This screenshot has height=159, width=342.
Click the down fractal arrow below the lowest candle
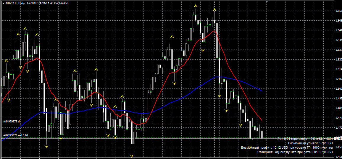point(132,156)
